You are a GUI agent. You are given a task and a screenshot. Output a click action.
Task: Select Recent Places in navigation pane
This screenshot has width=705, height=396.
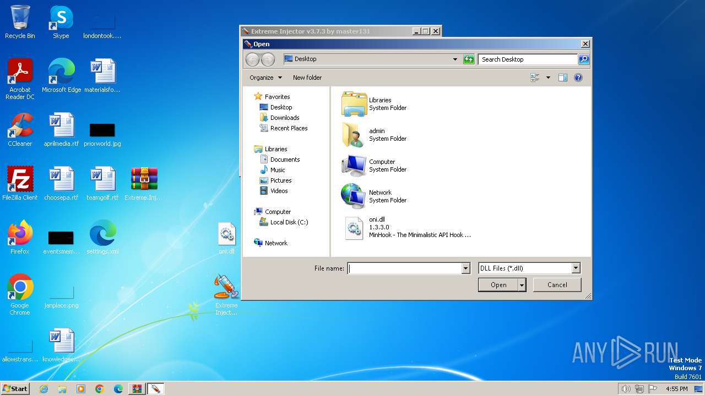(x=289, y=128)
